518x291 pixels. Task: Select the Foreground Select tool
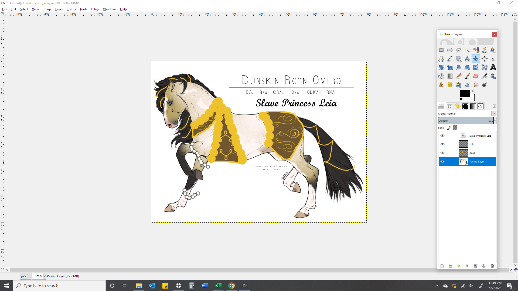[493, 50]
